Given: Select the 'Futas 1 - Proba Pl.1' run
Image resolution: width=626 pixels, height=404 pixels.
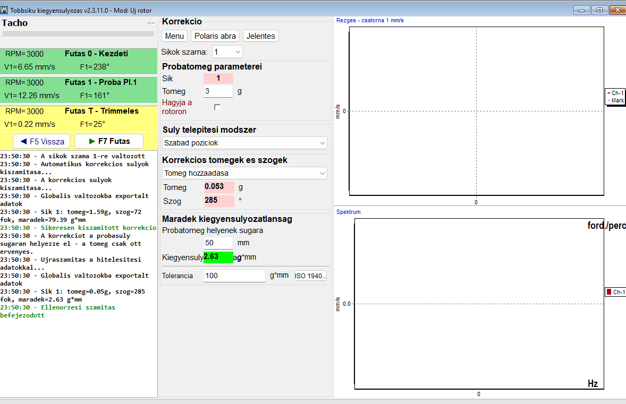Looking at the screenshot, I should click(79, 90).
